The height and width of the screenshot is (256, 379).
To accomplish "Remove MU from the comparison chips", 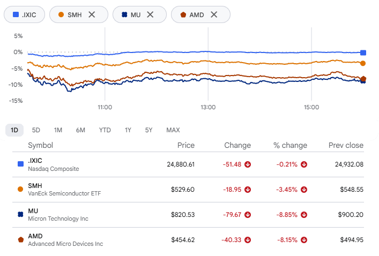I will pyautogui.click(x=150, y=15).
